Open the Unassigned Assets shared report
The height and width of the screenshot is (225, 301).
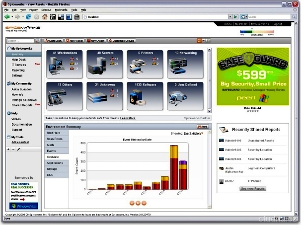(x=261, y=141)
